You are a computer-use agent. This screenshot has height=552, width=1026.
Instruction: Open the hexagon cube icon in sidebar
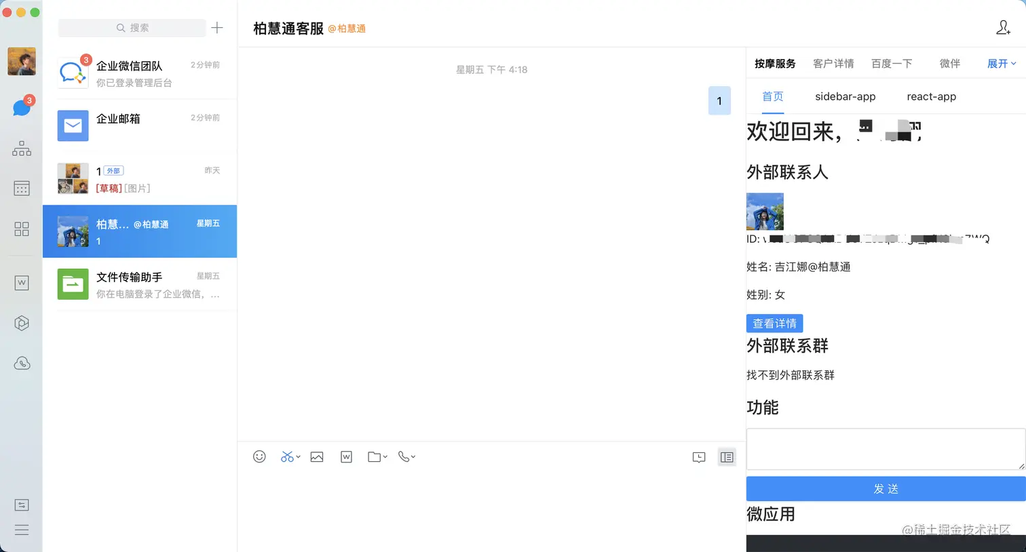tap(22, 323)
